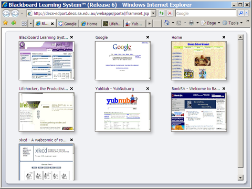Open the BankSA page thumbnail
Image resolution: width=252 pixels, height=189 pixels.
click(x=199, y=112)
